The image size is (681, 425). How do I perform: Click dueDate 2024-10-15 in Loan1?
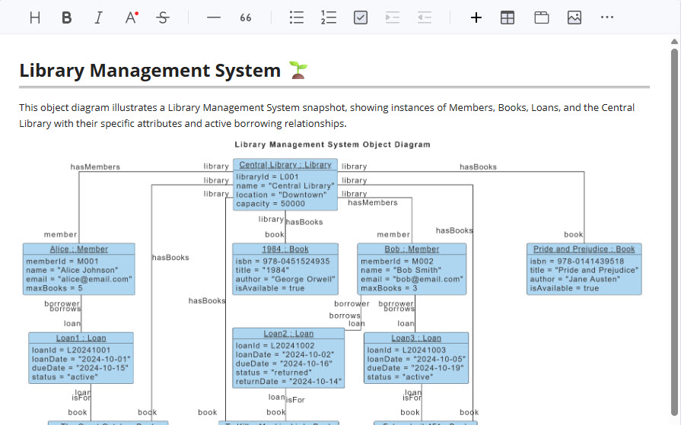80,368
